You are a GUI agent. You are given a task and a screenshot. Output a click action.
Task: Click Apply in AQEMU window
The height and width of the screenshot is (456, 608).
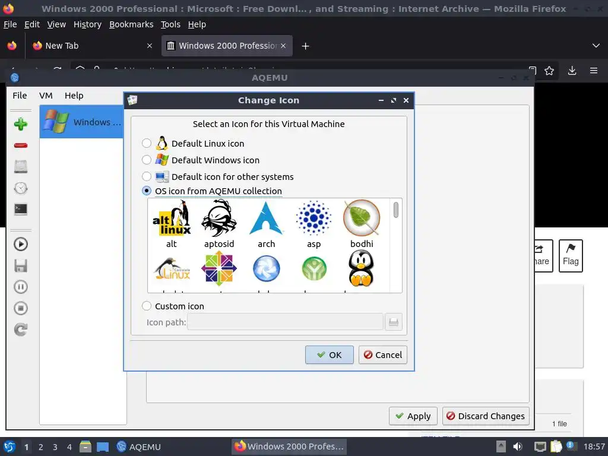pyautogui.click(x=413, y=416)
